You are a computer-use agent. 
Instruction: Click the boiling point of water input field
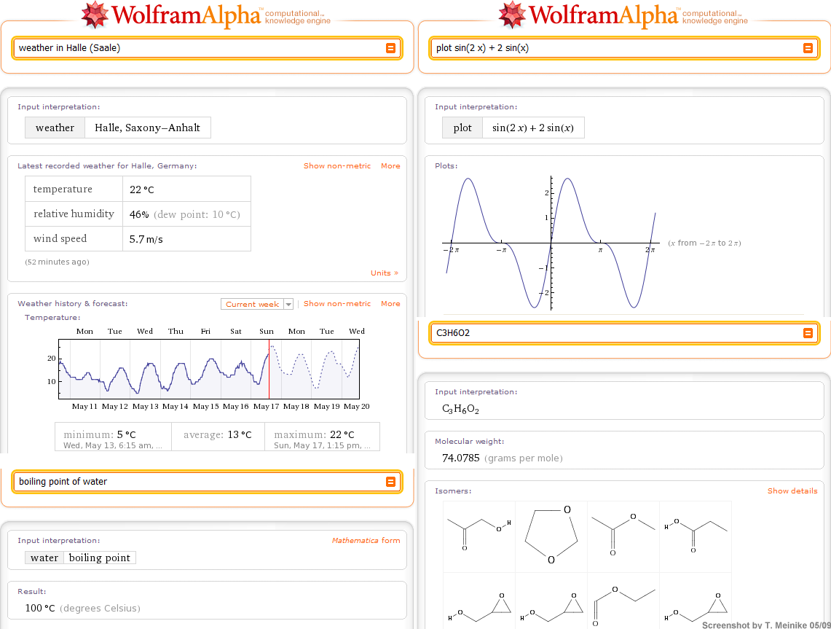tap(208, 482)
